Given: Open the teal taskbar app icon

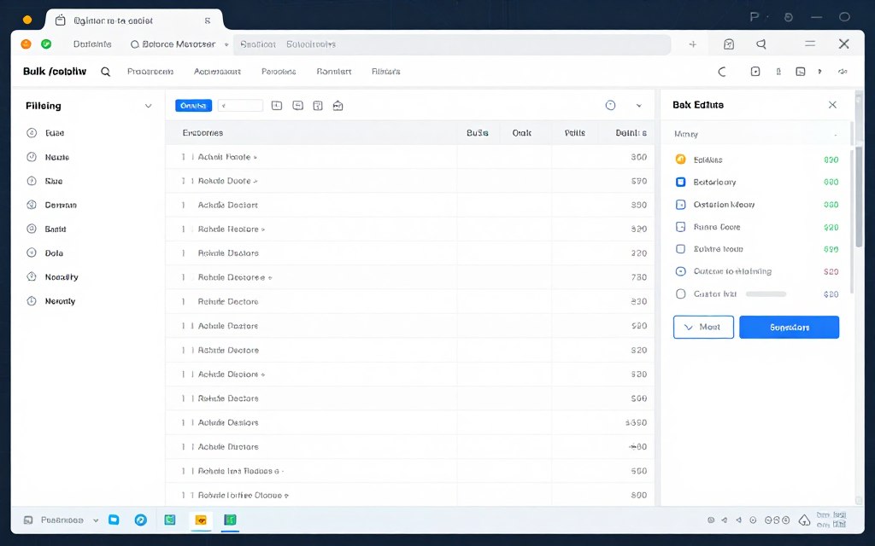Looking at the screenshot, I should [x=170, y=520].
